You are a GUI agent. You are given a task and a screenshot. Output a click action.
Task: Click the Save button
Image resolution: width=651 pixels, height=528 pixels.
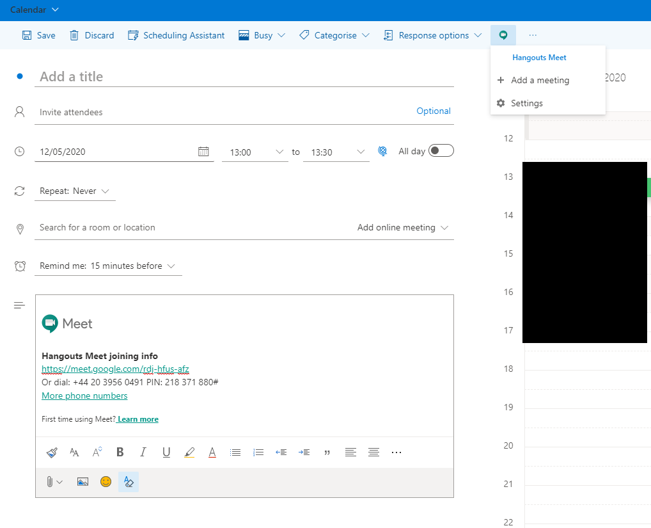[x=38, y=35]
